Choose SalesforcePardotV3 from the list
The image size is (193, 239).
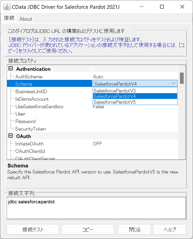(x=115, y=91)
